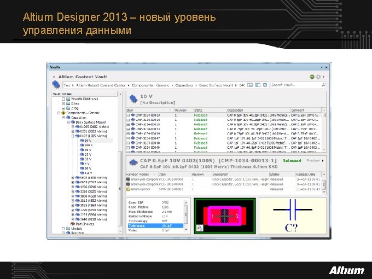Sort by the Comment column header
Viewport: 372px width, 279px height.
pyautogui.click(x=306, y=111)
